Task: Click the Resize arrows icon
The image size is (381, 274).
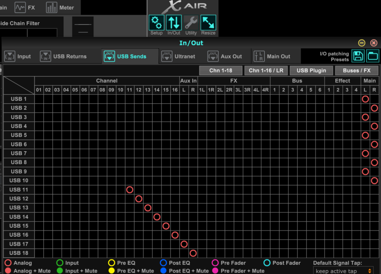Action: coord(208,23)
